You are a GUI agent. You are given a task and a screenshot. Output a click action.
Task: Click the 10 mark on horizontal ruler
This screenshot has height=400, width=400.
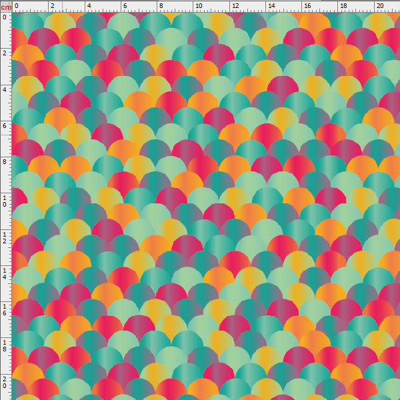click(x=199, y=6)
